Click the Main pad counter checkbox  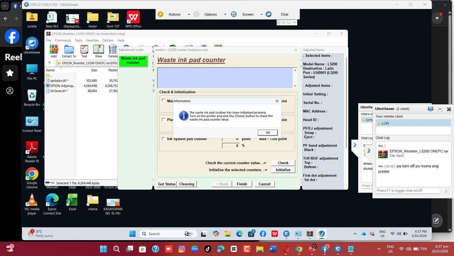pyautogui.click(x=163, y=100)
